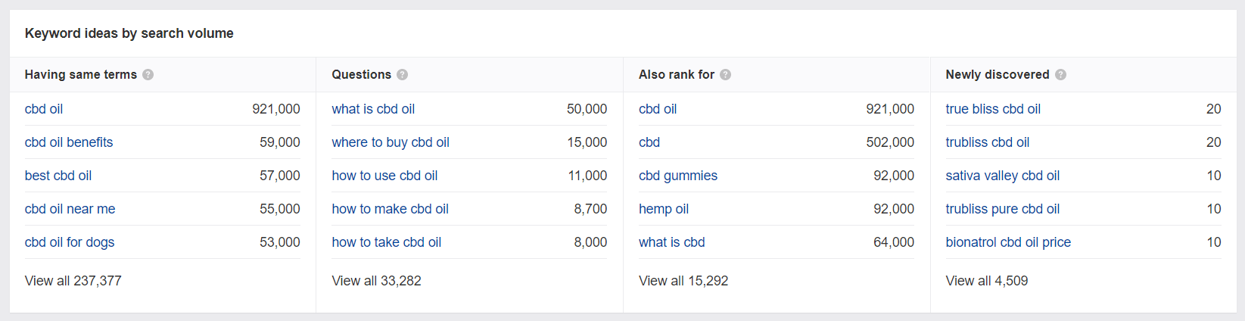The width and height of the screenshot is (1245, 321).
Task: Open 'bionatrol cbd oil price' keyword
Action: pos(1008,242)
